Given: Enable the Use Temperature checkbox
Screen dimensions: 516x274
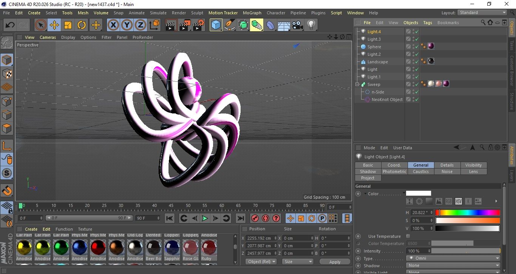Looking at the screenshot, I should [x=408, y=236].
